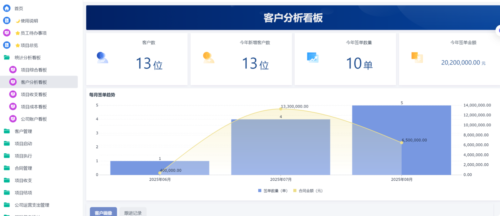Click the purple icon beside 公司账户看板
This screenshot has height=216, width=500.
(x=13, y=119)
